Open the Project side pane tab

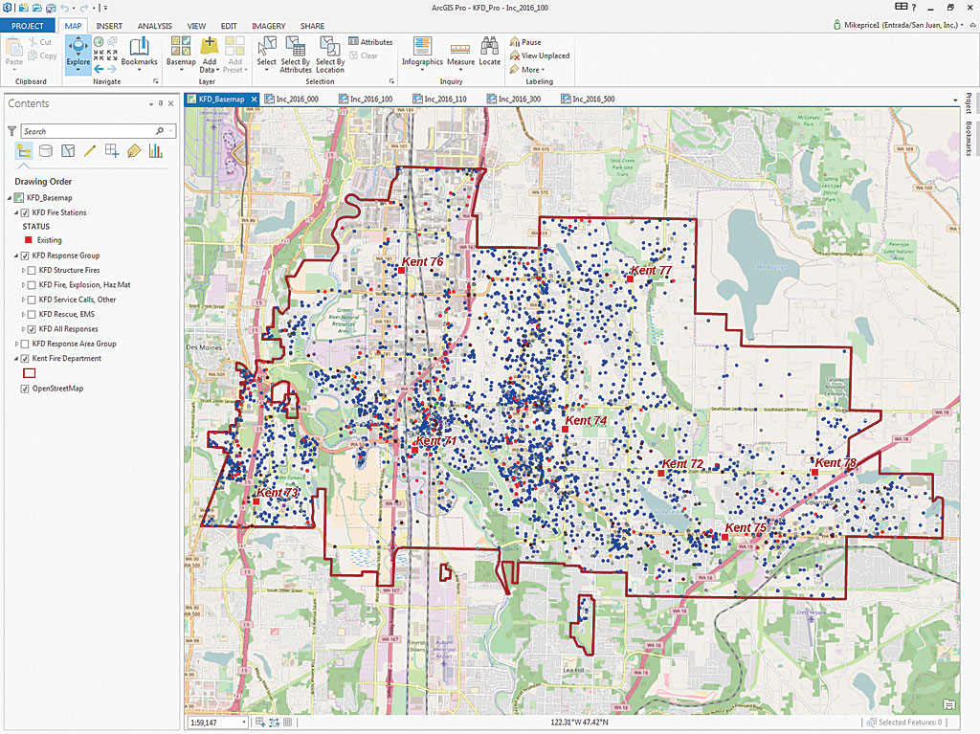(x=969, y=103)
